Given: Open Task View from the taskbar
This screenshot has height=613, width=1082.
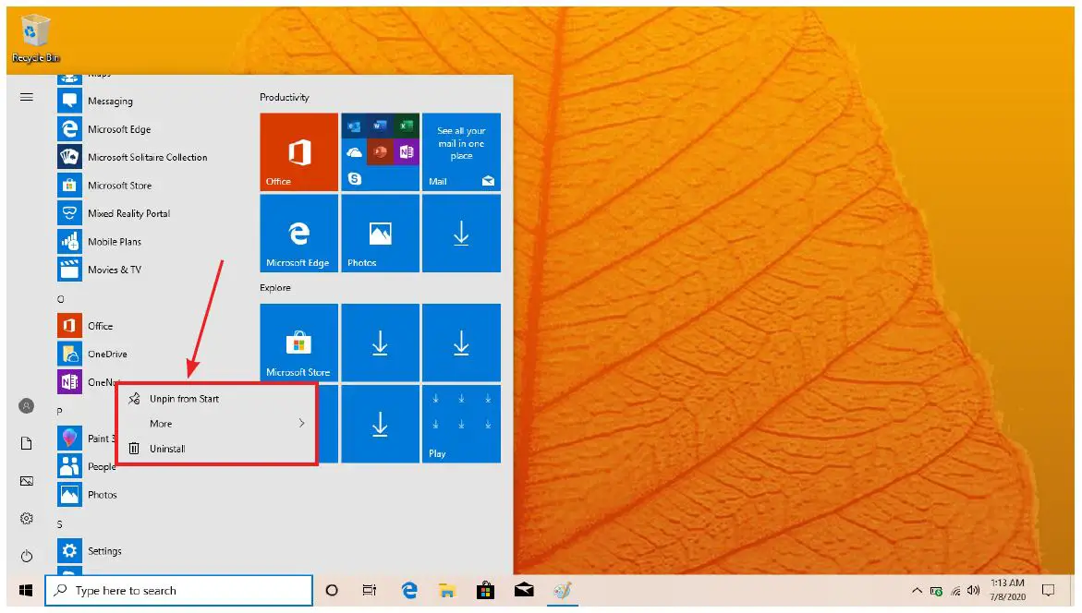Looking at the screenshot, I should point(370,590).
